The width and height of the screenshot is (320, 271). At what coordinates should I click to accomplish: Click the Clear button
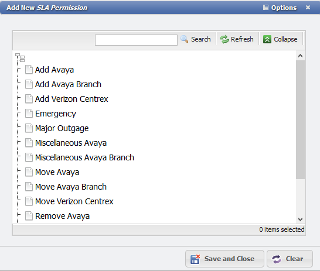[x=290, y=259]
